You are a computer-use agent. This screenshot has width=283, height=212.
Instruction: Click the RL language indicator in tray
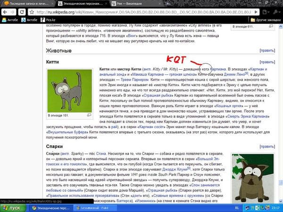click(x=237, y=208)
